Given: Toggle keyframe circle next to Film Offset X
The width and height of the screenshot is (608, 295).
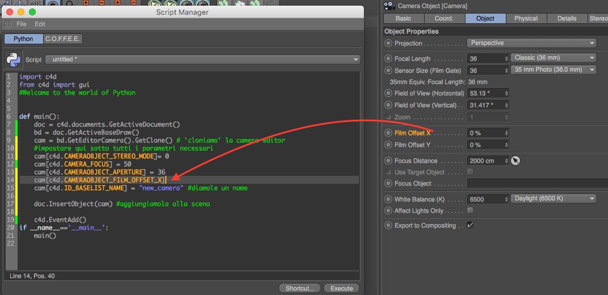Looking at the screenshot, I should 388,133.
